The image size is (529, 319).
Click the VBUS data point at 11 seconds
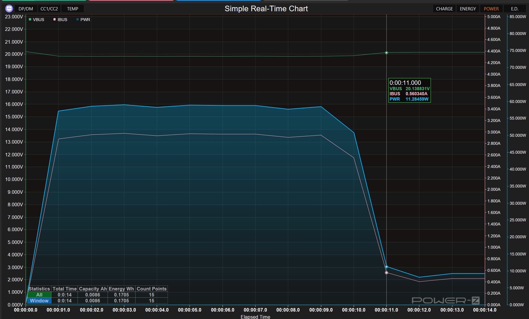386,53
